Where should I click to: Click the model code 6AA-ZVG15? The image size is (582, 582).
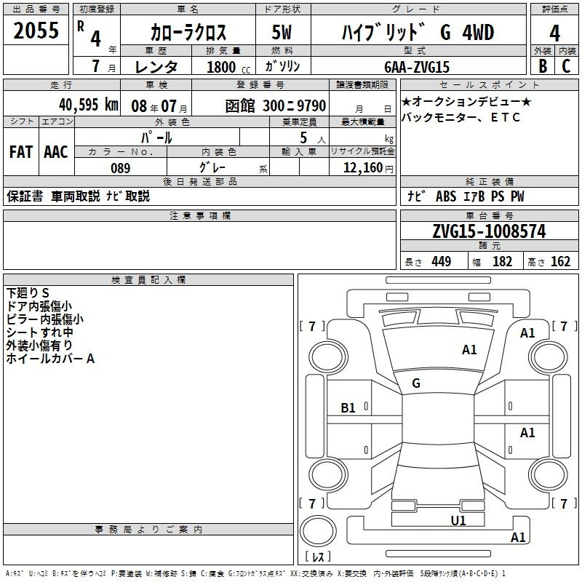pyautogui.click(x=417, y=67)
